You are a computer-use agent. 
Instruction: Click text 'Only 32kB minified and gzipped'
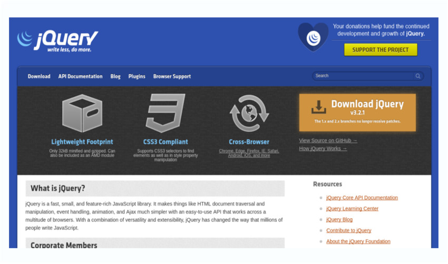(78, 151)
